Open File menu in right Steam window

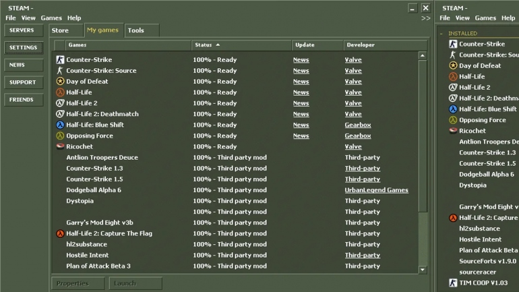pyautogui.click(x=445, y=18)
